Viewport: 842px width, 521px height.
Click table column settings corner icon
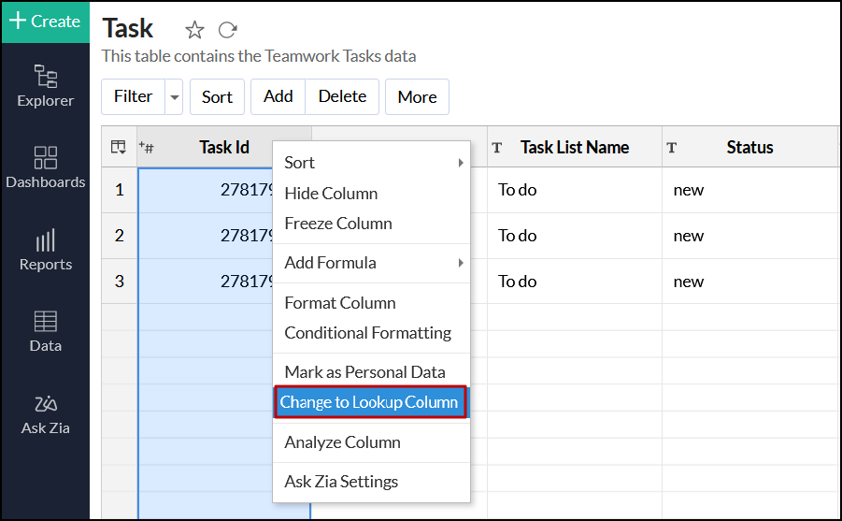(x=119, y=147)
